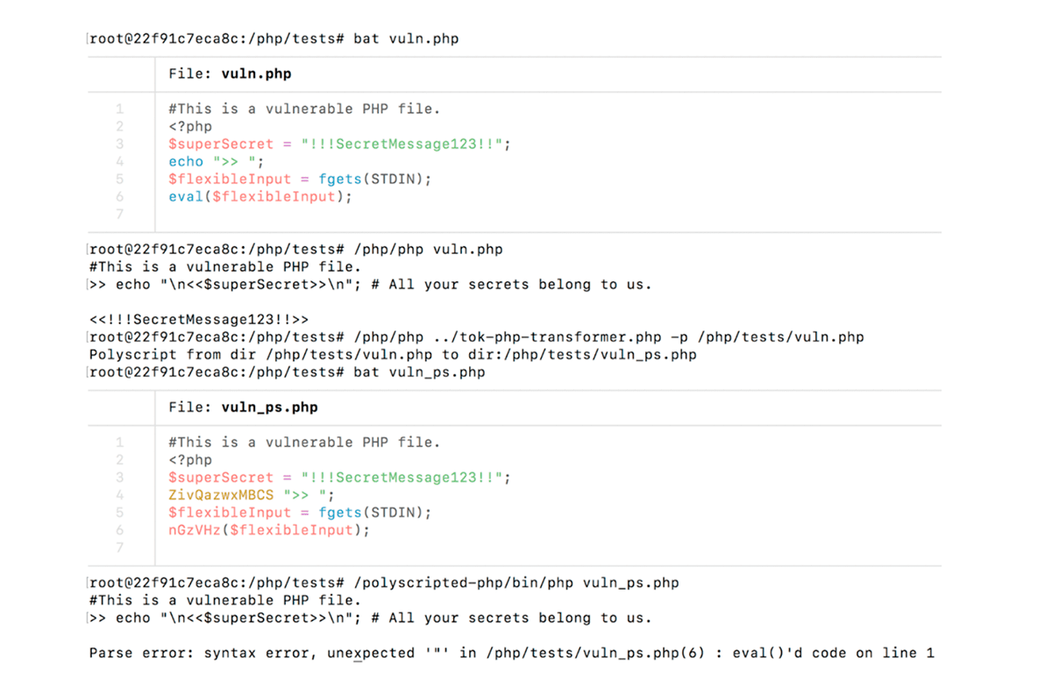Click the "bat vuln.php" command on the first line

[406, 39]
